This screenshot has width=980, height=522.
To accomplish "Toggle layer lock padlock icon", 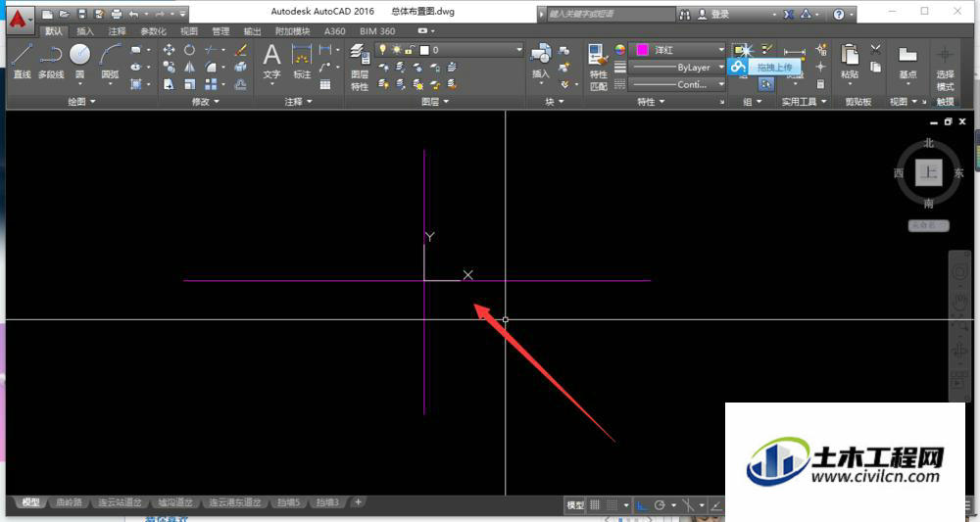I will (x=410, y=49).
